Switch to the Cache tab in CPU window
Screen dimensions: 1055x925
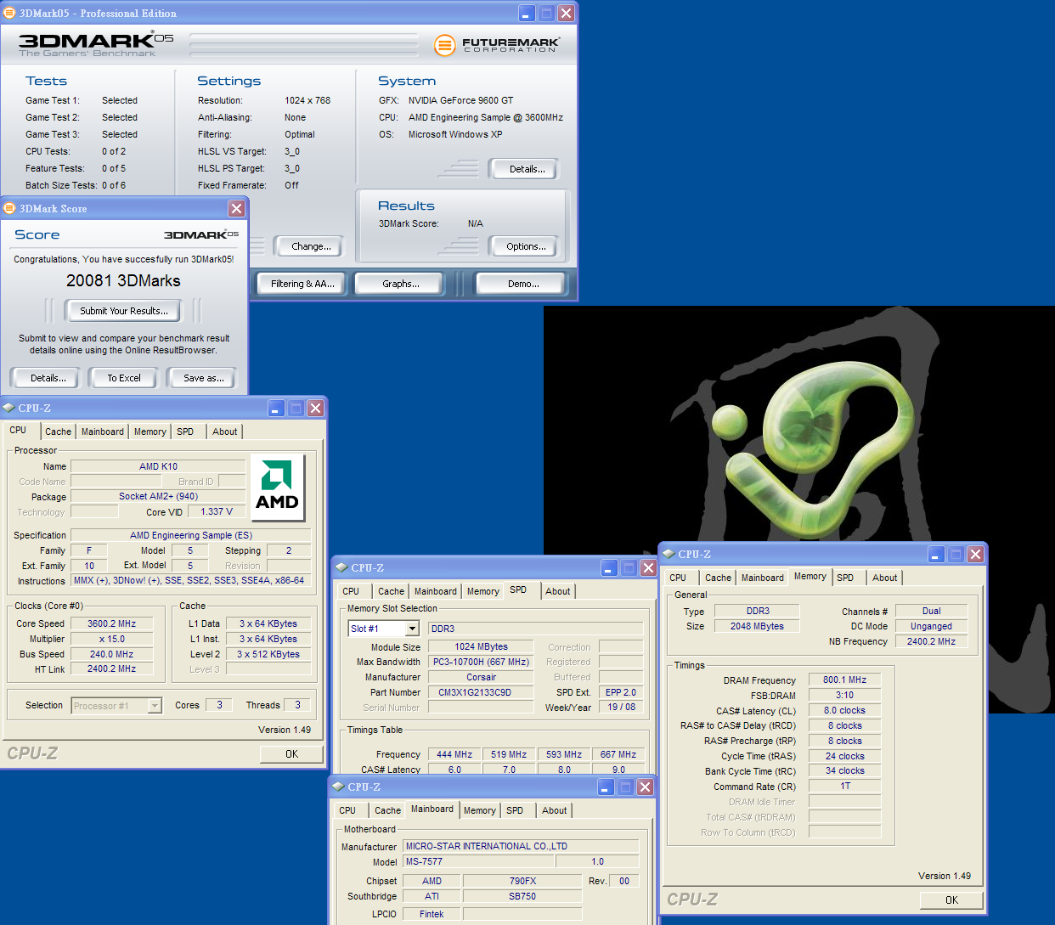click(x=58, y=431)
